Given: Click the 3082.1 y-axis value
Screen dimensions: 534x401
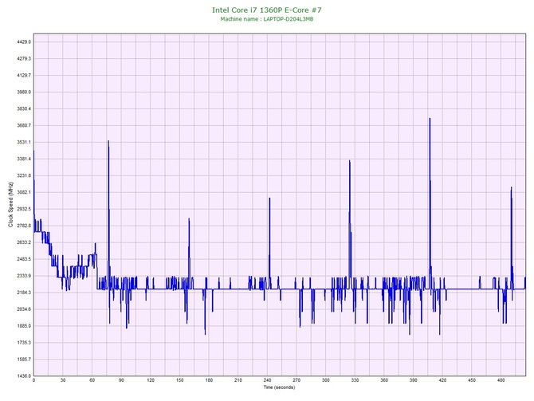Looking at the screenshot, I should point(24,192).
